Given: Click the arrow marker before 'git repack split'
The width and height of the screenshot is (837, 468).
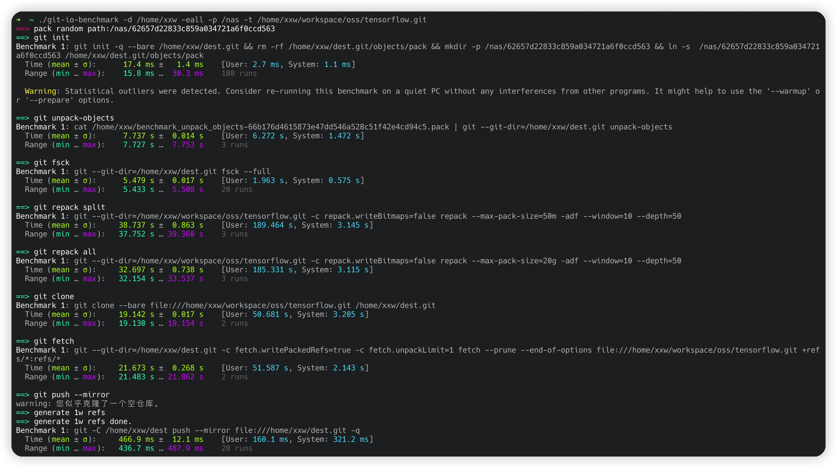Looking at the screenshot, I should tap(22, 208).
